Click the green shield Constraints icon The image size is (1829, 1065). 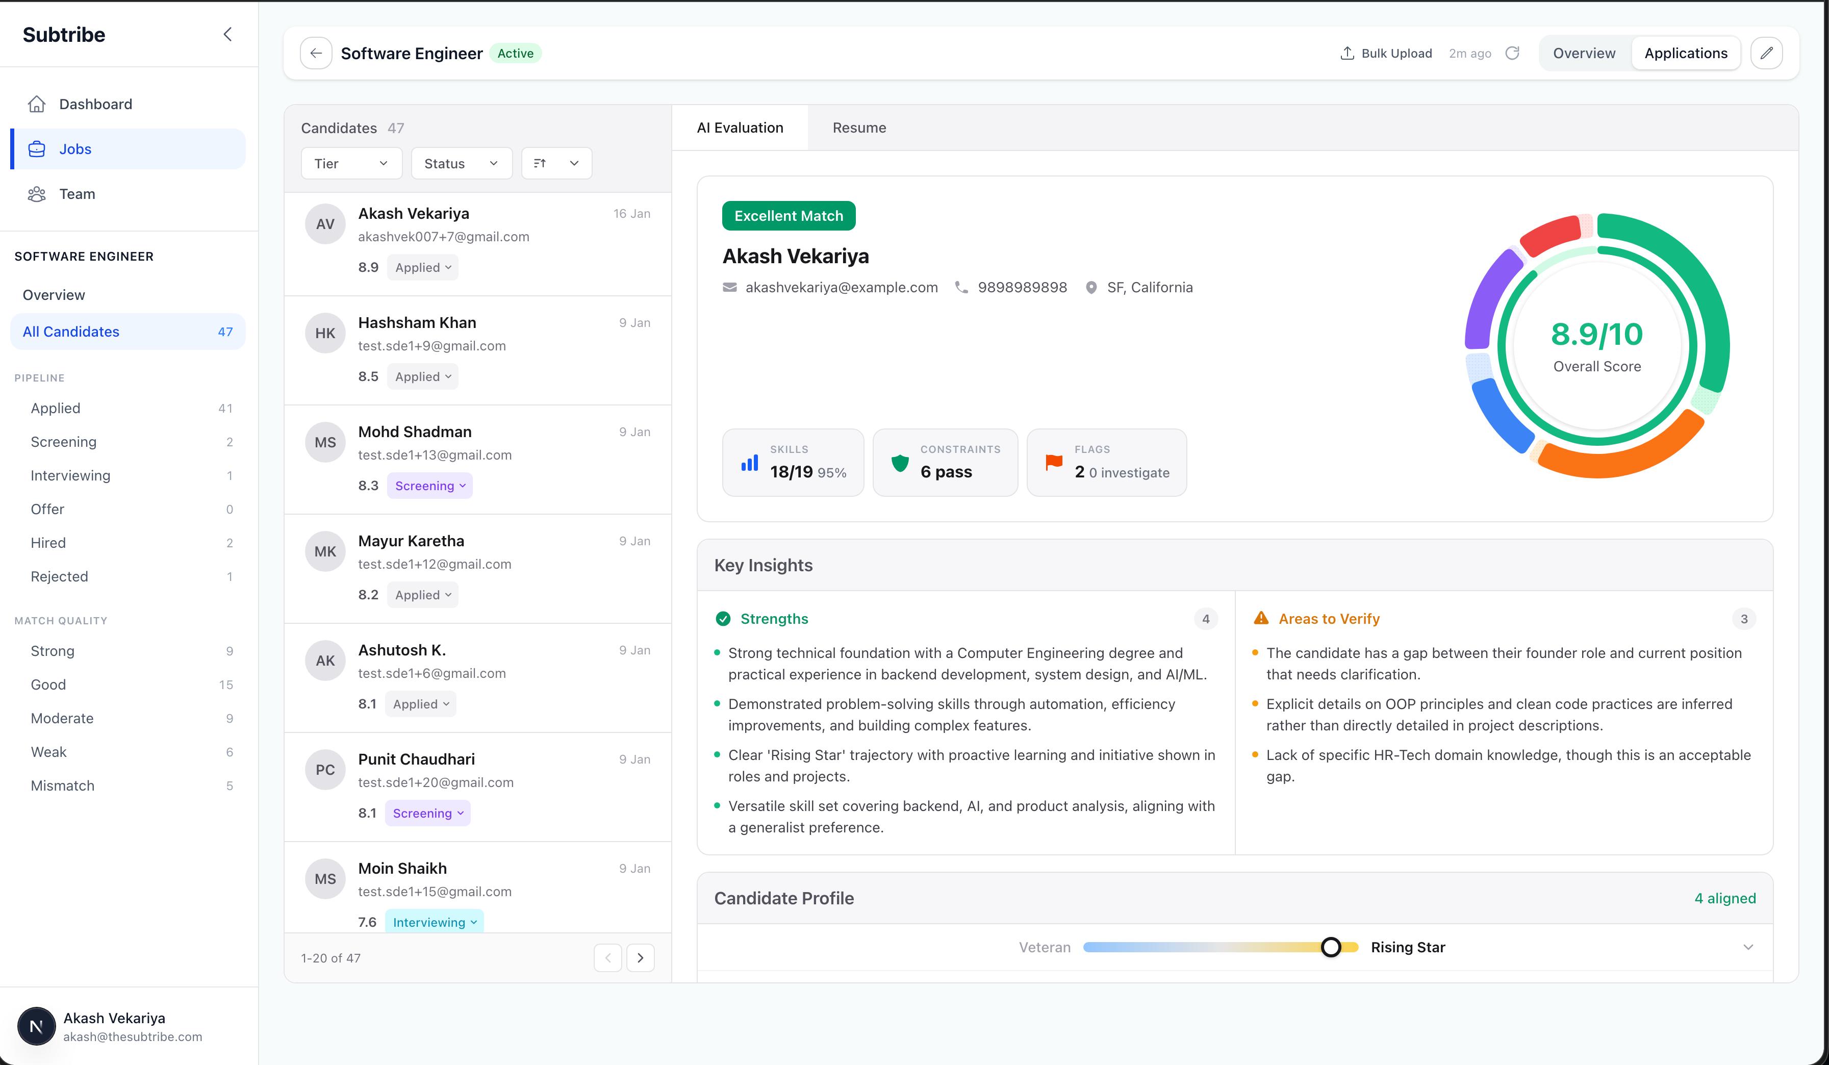click(x=900, y=463)
